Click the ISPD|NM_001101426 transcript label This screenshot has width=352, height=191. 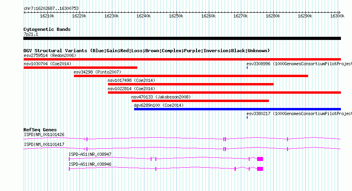[x=44, y=135]
